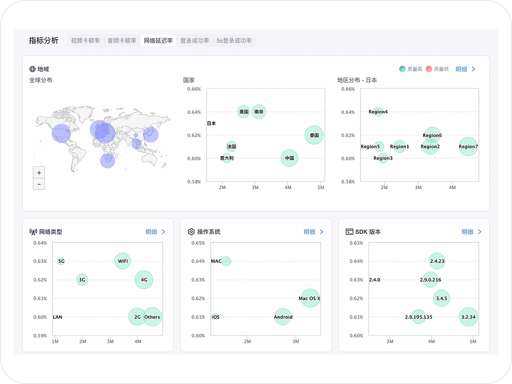The width and height of the screenshot is (512, 384).
Task: Click the chevron arrow in 网络类型 panel
Action: (164, 232)
